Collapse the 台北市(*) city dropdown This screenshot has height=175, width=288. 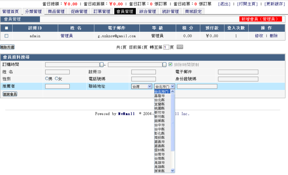click(165, 87)
